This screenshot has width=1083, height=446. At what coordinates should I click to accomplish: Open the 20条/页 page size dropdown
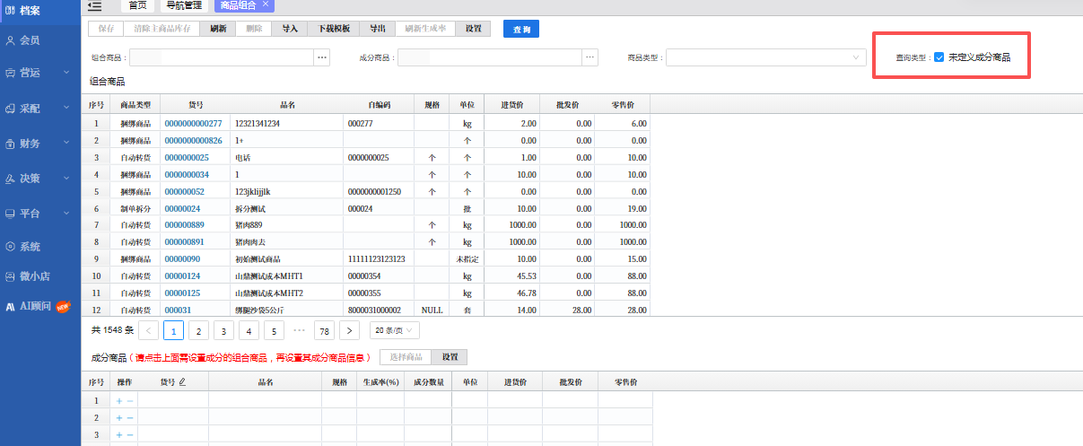(395, 330)
